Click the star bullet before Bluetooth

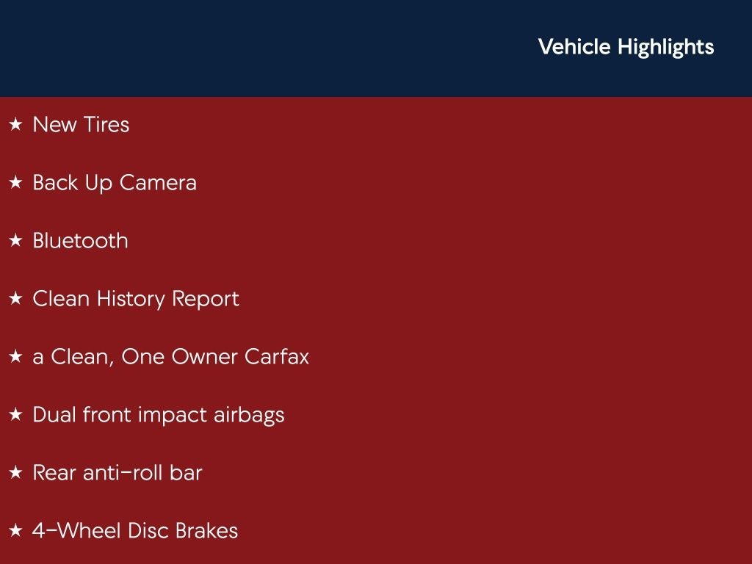15,241
